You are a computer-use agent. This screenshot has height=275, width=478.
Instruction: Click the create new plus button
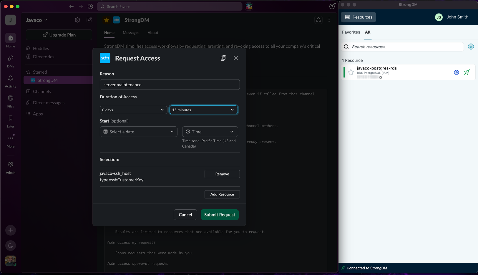click(11, 230)
